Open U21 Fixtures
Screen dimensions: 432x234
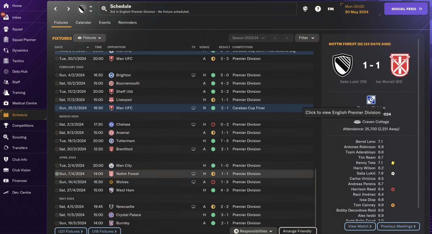pos(71,231)
